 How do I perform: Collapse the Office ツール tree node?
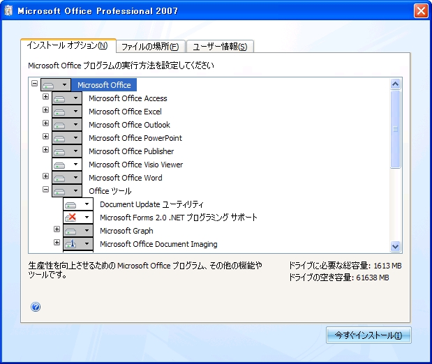tap(46, 190)
